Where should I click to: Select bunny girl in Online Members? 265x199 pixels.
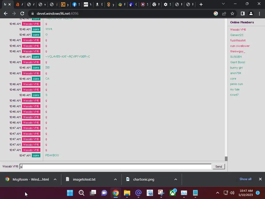click(x=236, y=68)
